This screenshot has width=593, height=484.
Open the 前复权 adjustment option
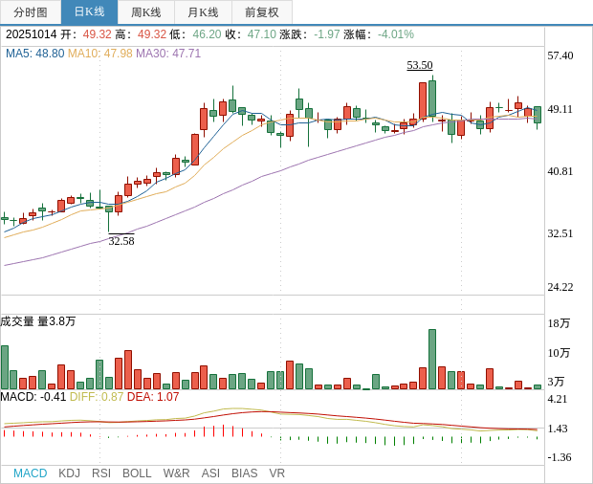tap(262, 12)
